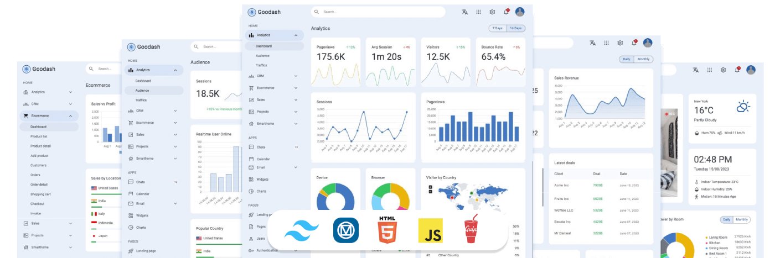Click the Calendar icon in the Analytics window sidebar

coord(251,159)
